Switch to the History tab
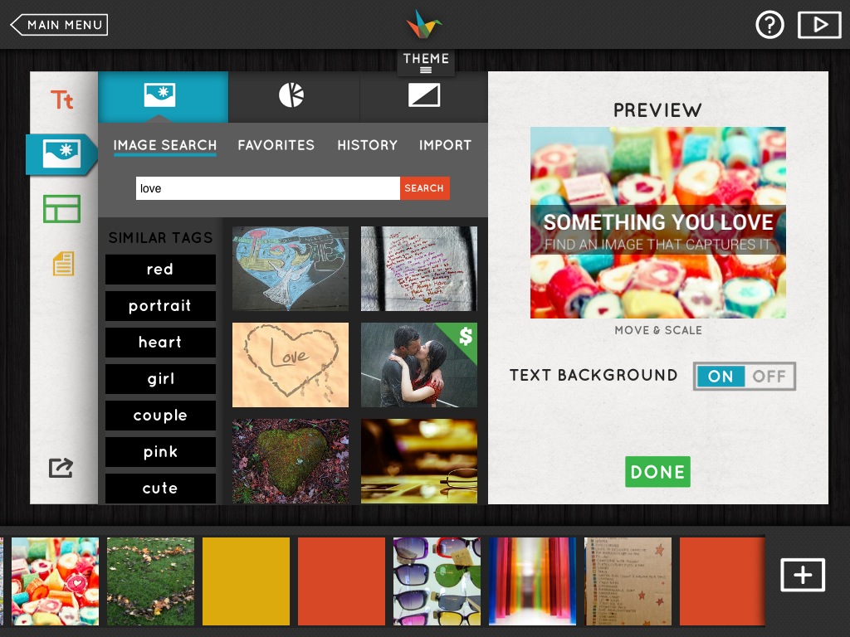This screenshot has height=637, width=850. (368, 145)
